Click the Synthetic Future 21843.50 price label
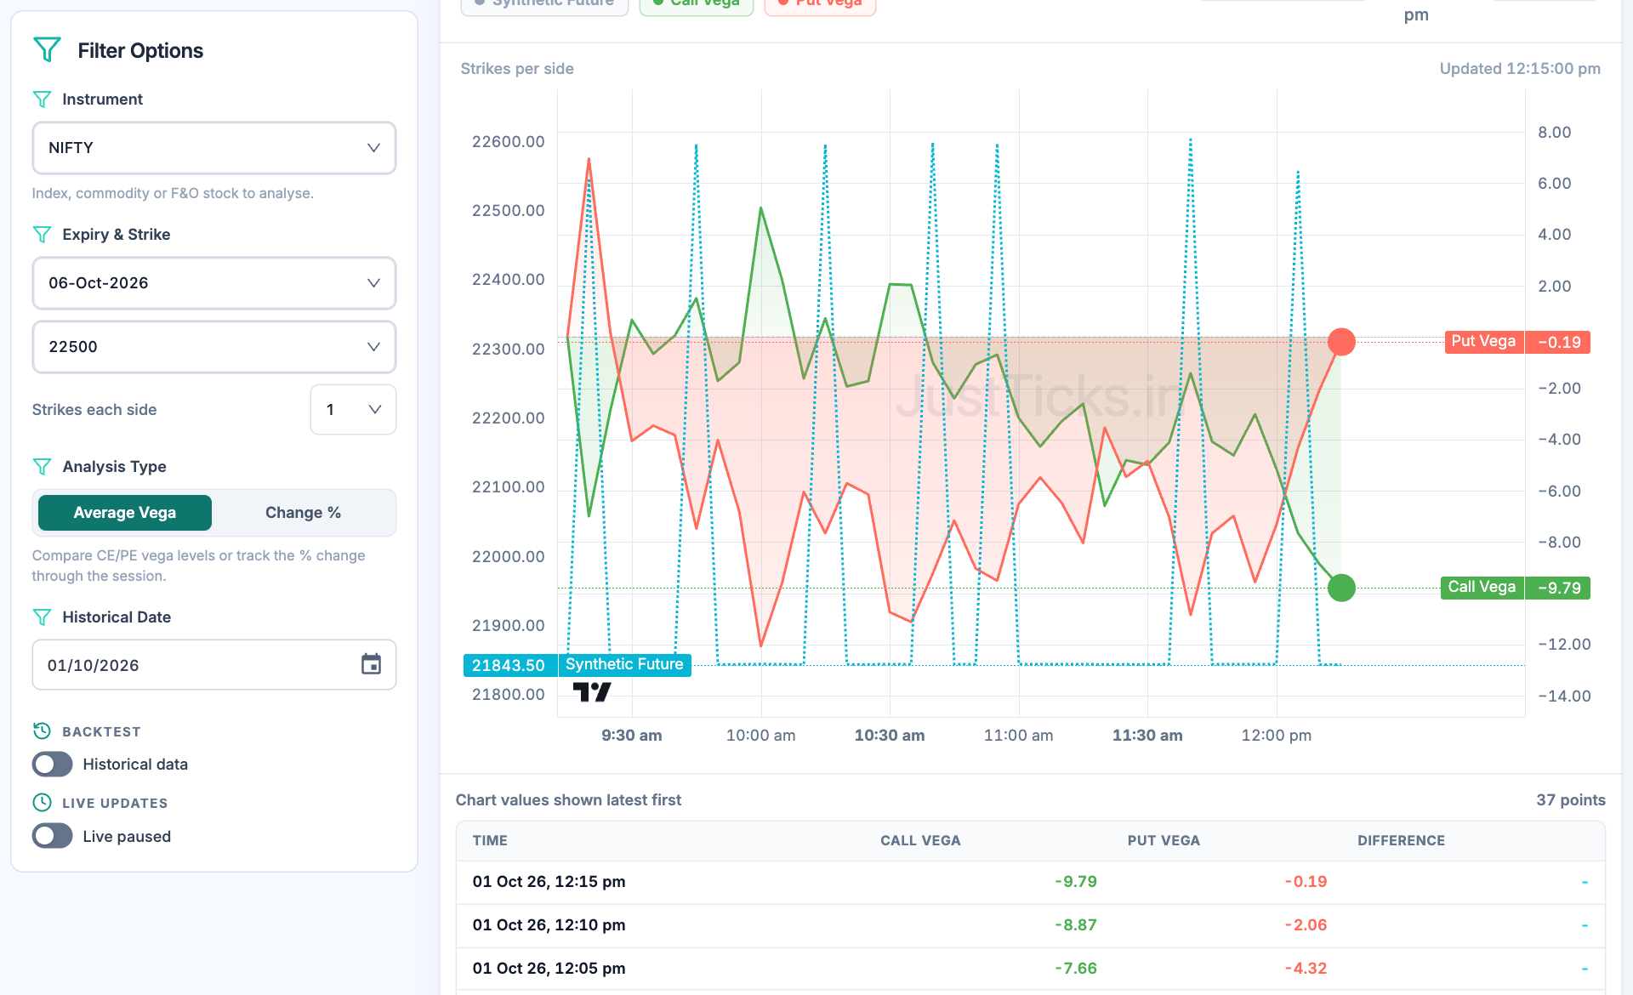1633x995 pixels. [x=578, y=665]
